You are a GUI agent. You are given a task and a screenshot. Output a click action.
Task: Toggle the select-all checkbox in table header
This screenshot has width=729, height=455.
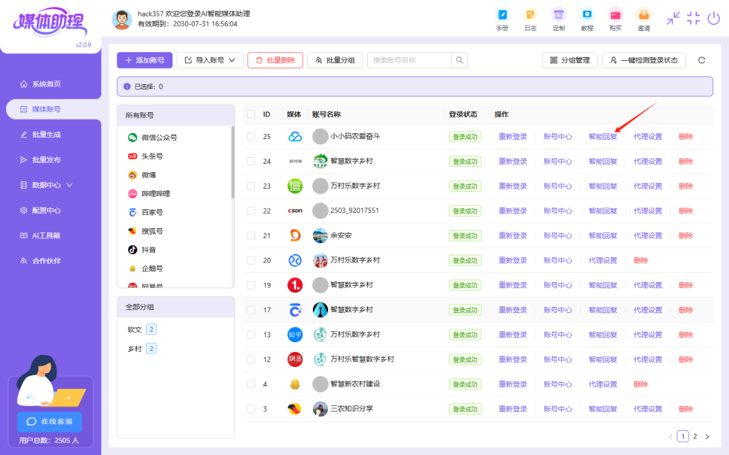[x=251, y=114]
